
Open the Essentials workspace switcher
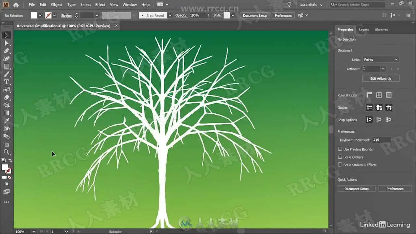[311, 5]
